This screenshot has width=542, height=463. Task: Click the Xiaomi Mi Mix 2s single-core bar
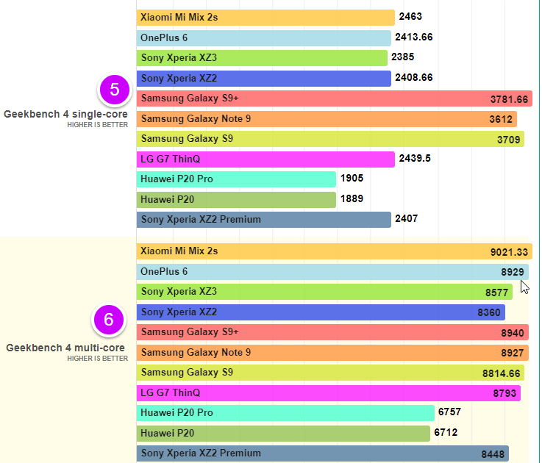[x=265, y=18]
